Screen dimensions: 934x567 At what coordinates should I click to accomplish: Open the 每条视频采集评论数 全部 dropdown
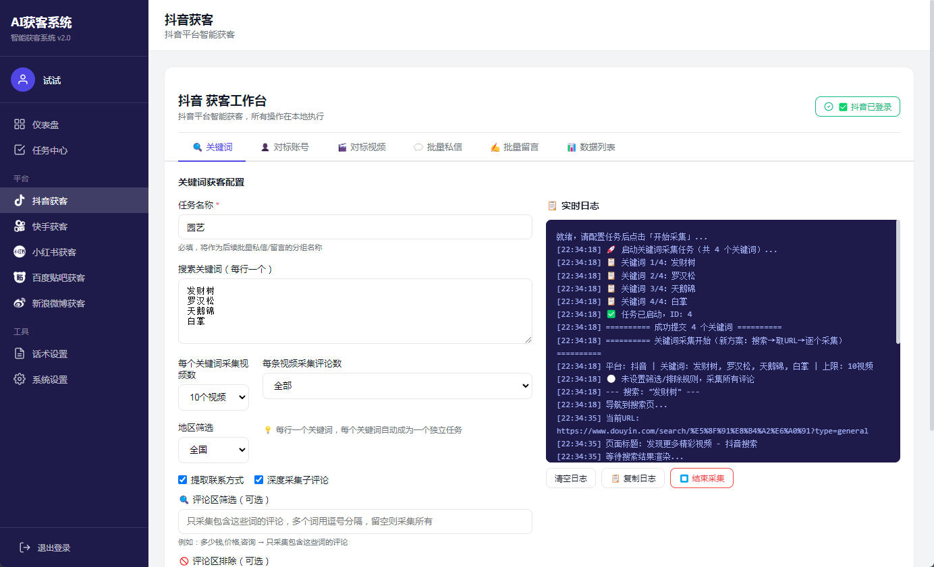coord(397,386)
